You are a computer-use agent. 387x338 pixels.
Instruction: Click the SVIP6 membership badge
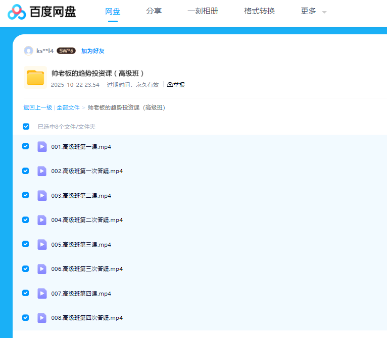coord(66,51)
